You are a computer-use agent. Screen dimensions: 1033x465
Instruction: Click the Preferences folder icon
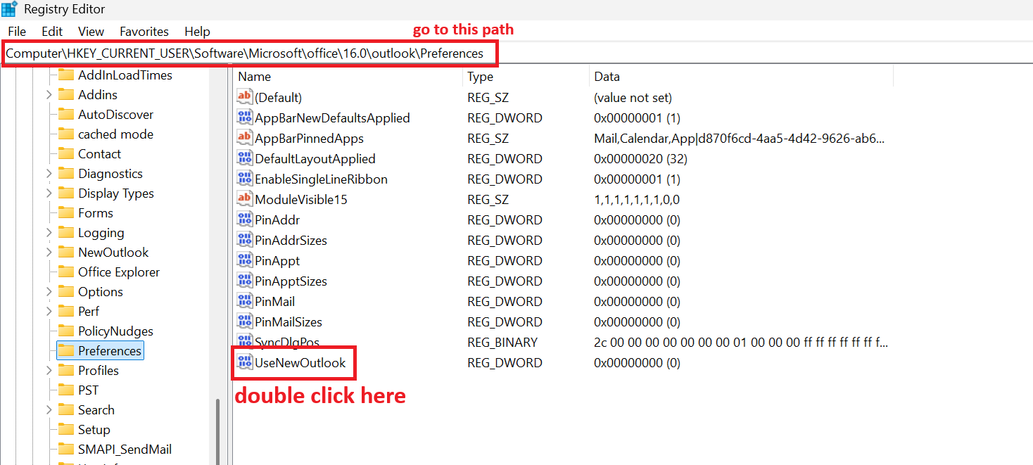click(66, 350)
